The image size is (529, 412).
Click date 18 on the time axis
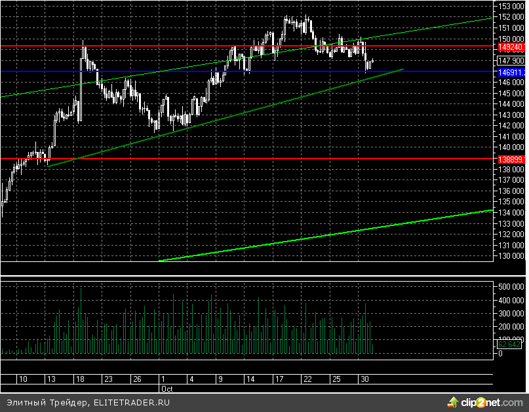click(x=79, y=379)
